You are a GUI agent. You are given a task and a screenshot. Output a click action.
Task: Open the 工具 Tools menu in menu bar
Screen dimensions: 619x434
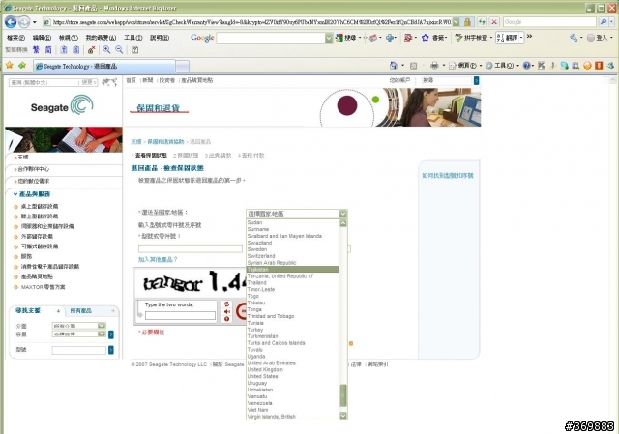pyautogui.click(x=133, y=38)
